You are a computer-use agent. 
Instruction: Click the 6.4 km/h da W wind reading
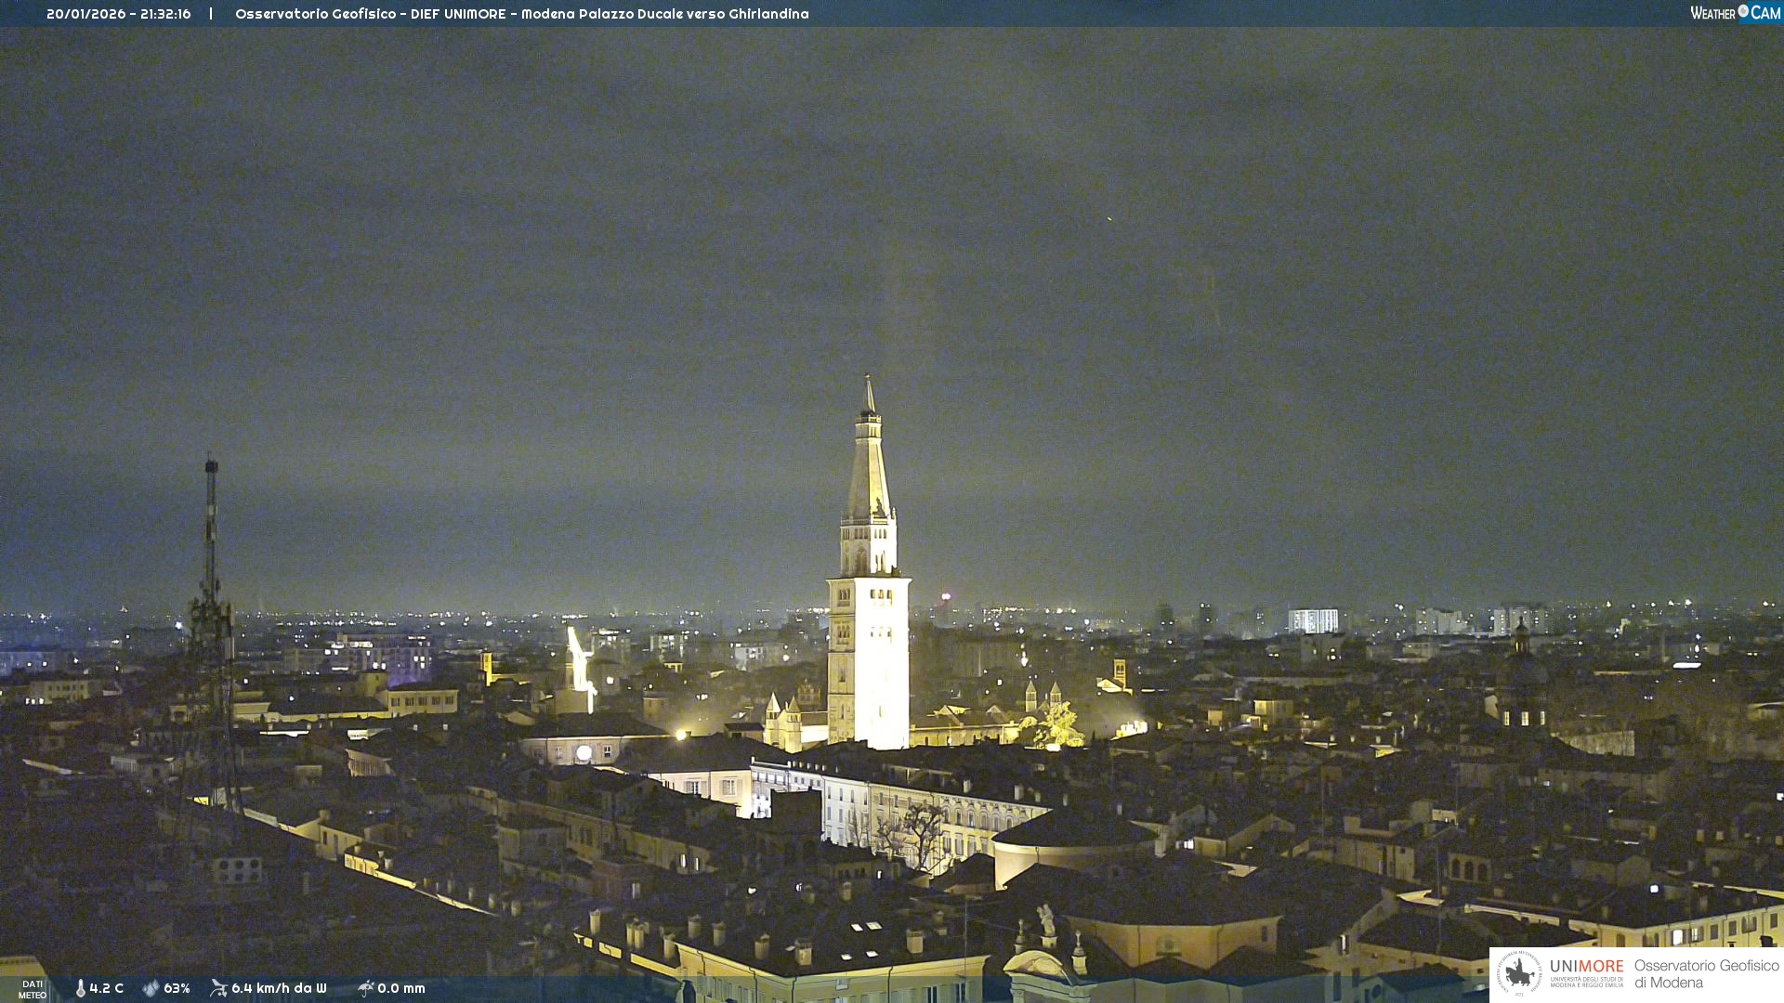(279, 988)
